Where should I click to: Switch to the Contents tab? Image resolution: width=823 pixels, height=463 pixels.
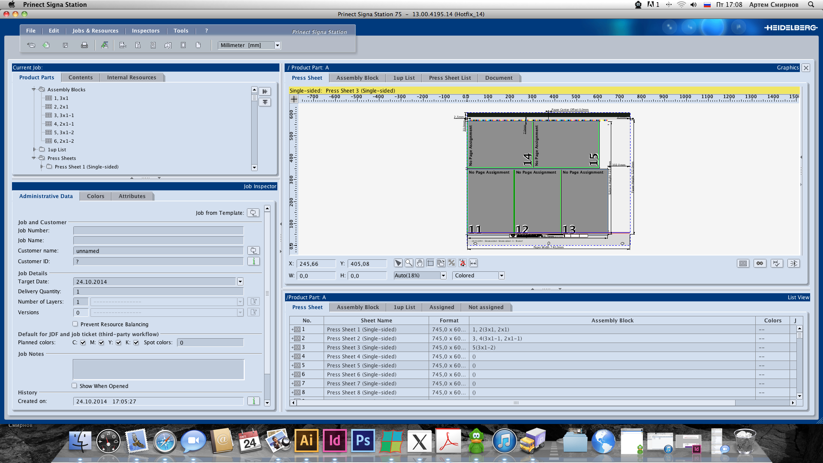click(81, 78)
